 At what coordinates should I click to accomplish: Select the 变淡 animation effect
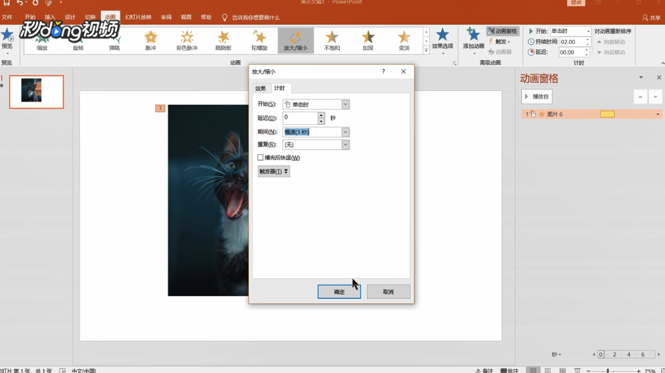[404, 41]
